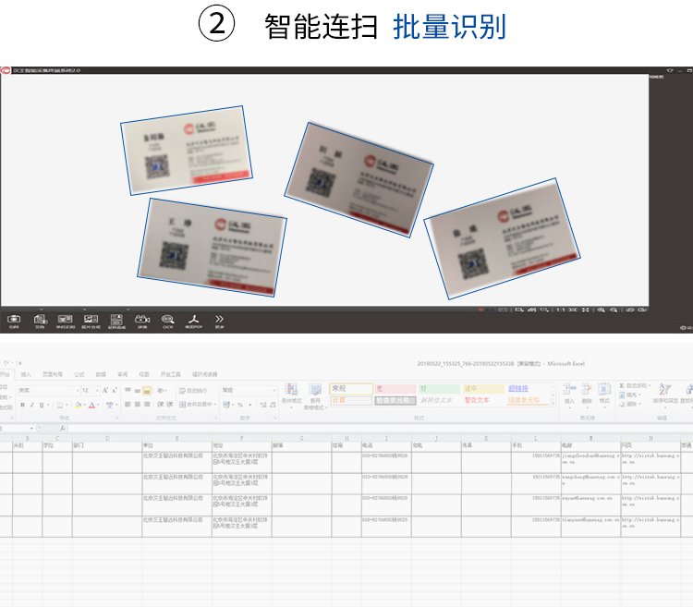Open the font size dropdown showing 12
This screenshot has width=693, height=607.
[89, 391]
